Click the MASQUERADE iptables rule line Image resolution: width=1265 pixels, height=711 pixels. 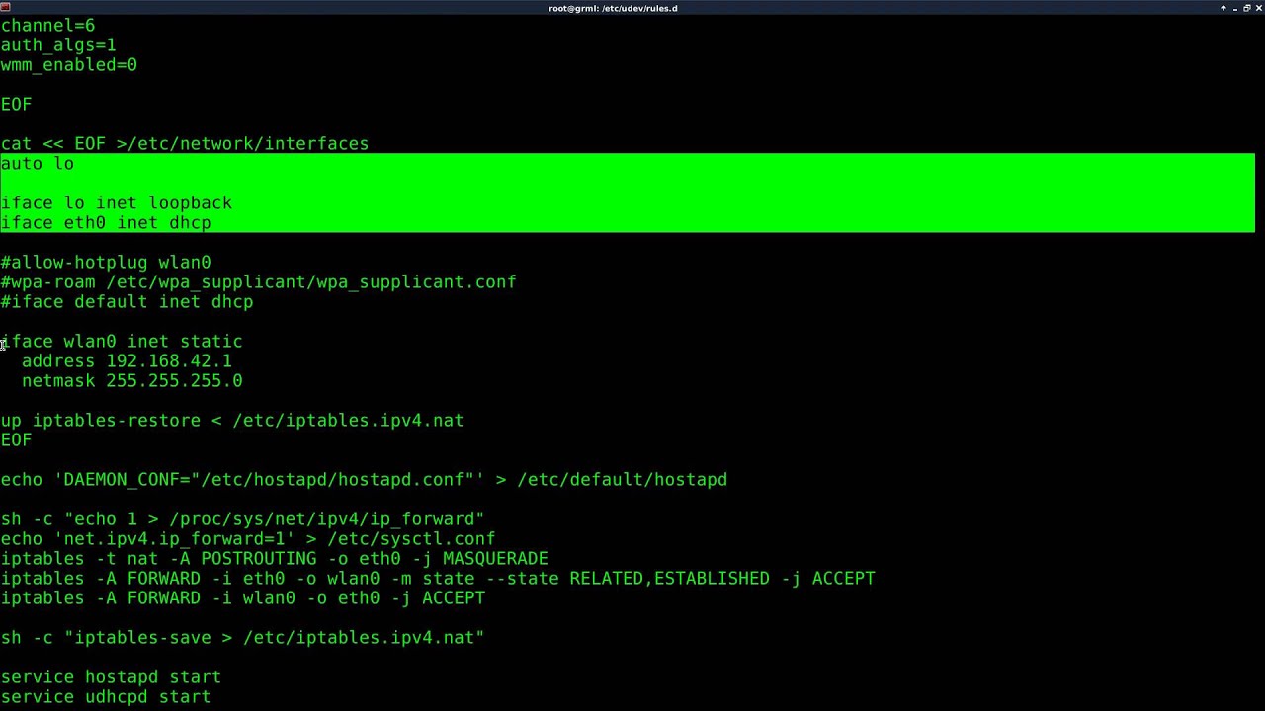point(275,559)
